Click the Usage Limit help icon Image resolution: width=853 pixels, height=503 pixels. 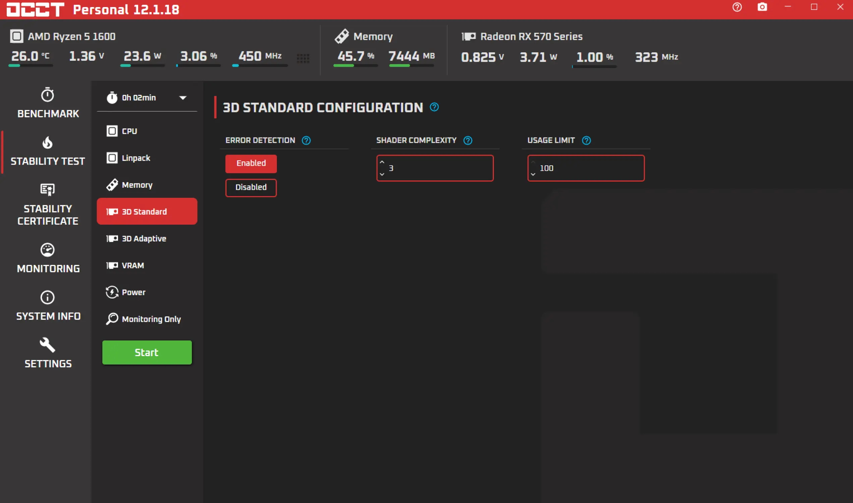(x=586, y=140)
